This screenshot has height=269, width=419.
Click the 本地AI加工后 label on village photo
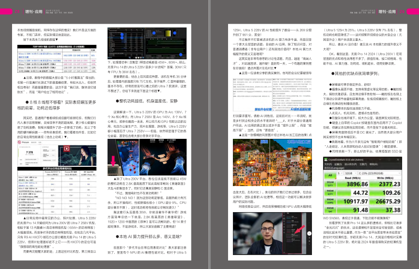[x=299, y=142]
